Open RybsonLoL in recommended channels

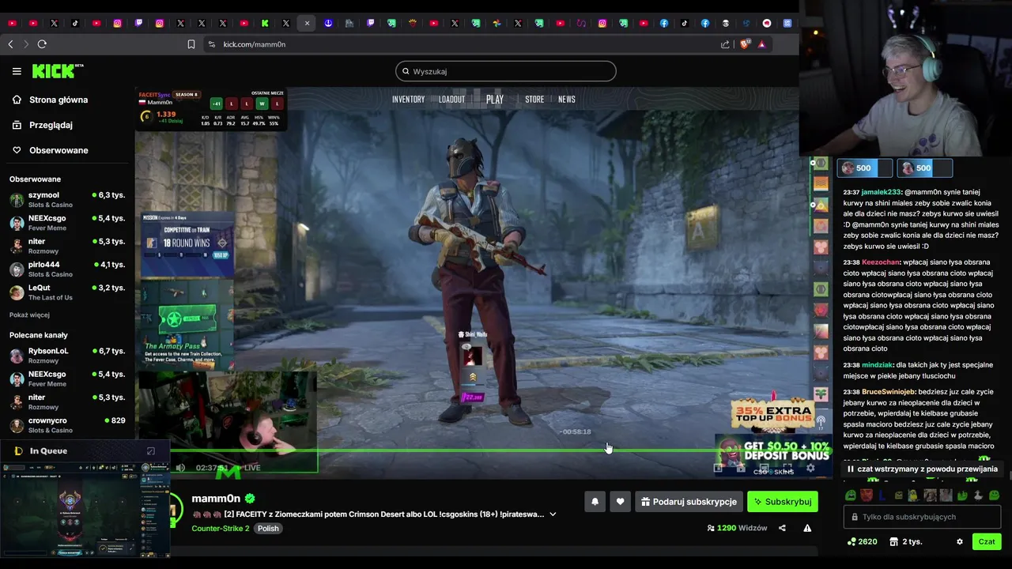click(x=67, y=355)
